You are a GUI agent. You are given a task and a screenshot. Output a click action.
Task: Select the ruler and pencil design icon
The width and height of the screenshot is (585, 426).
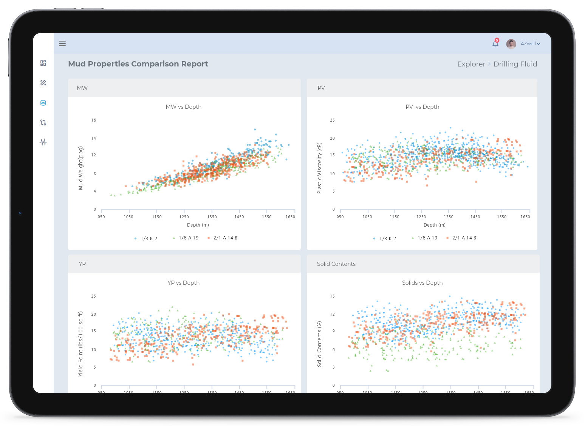[x=43, y=83]
